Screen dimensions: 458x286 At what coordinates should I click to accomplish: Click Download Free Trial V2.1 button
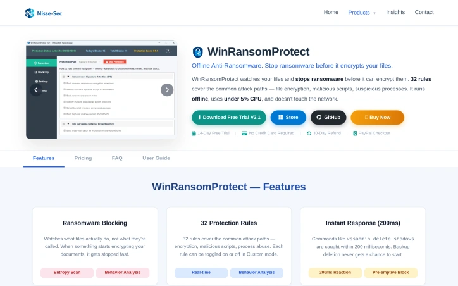coord(229,118)
